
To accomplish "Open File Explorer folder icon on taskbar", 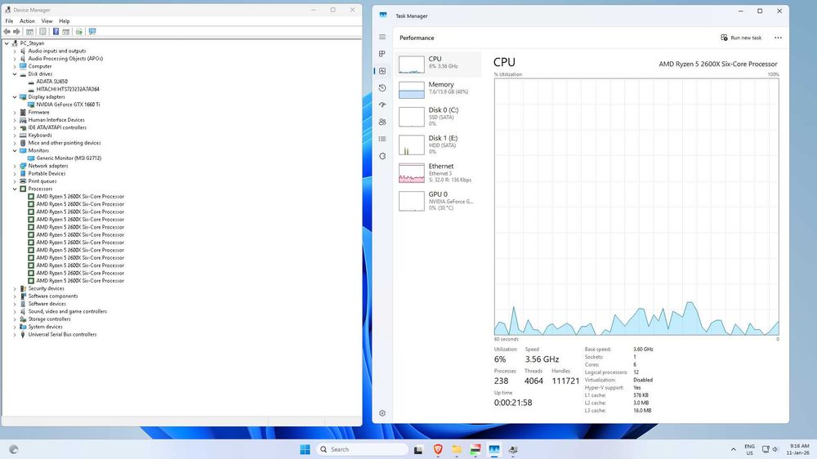I will coord(457,449).
